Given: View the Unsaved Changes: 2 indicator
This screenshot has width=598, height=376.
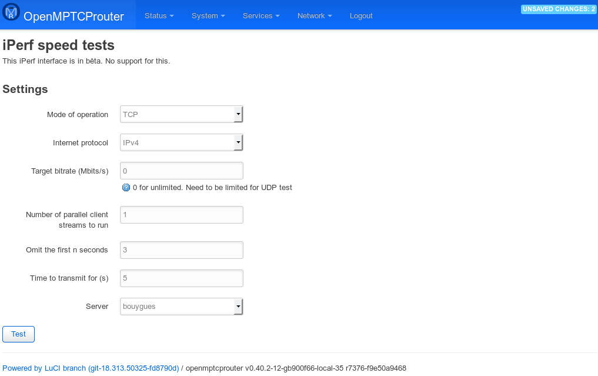Looking at the screenshot, I should coord(559,9).
